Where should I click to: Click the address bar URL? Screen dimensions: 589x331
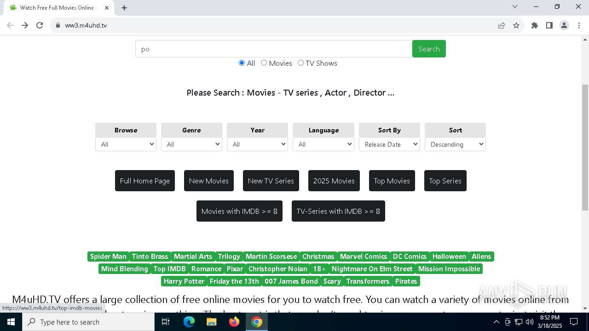click(86, 25)
